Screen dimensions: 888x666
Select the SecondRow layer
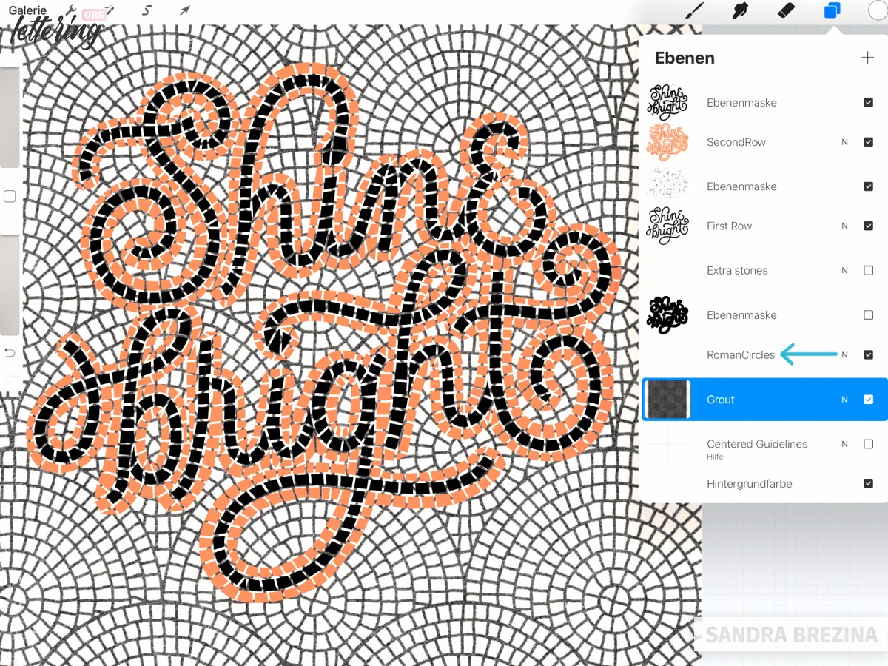[x=736, y=142]
